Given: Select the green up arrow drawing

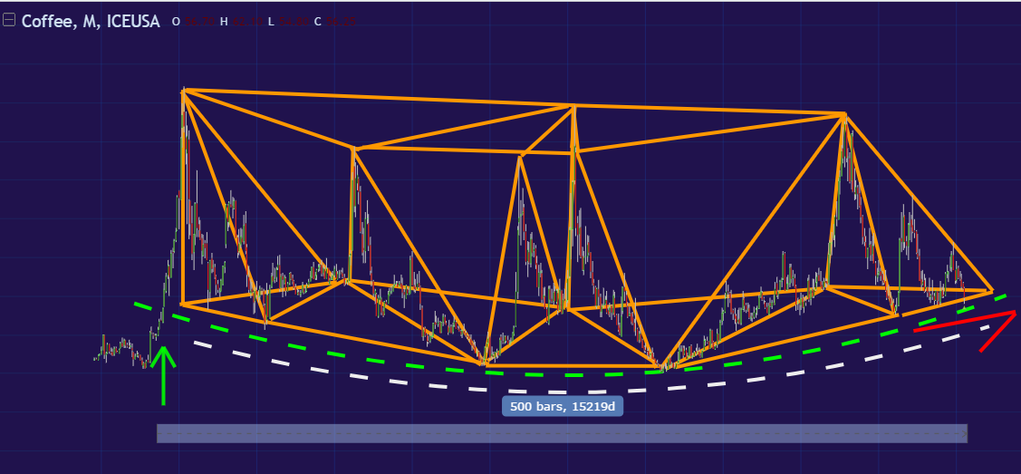Looking at the screenshot, I should point(163,374).
